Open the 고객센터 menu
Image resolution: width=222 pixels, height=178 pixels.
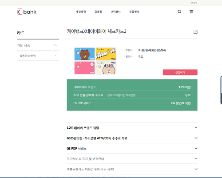coord(115,12)
